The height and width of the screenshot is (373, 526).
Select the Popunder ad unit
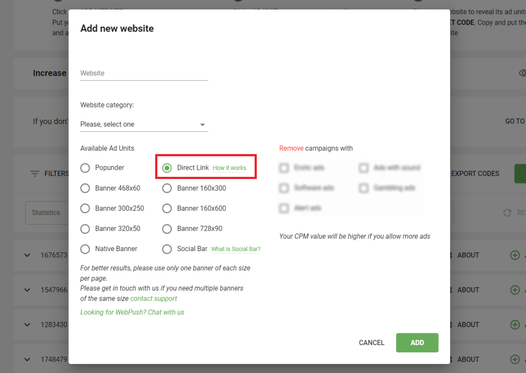click(85, 167)
